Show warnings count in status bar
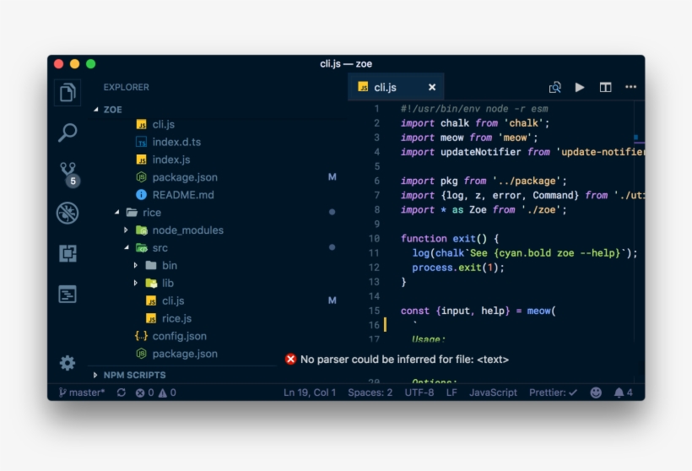 167,392
